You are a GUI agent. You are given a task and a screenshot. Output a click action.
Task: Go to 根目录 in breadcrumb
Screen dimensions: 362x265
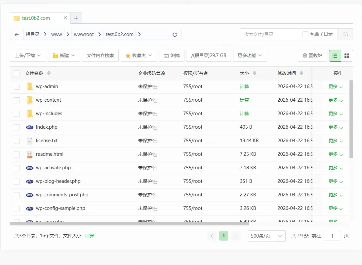[32, 35]
